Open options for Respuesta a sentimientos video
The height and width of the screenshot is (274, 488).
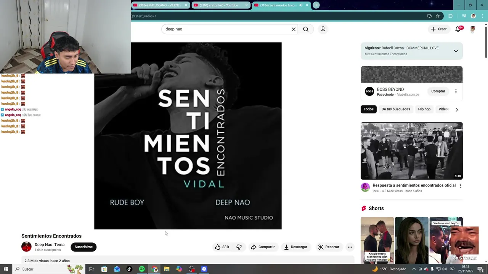[461, 186]
